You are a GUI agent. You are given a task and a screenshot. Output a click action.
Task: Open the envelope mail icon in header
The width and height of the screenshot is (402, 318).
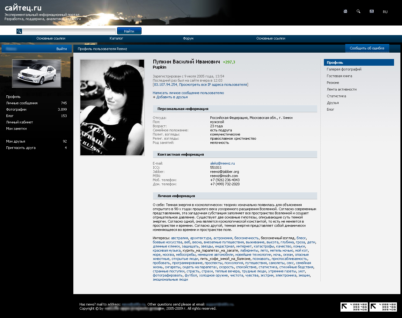point(372,11)
